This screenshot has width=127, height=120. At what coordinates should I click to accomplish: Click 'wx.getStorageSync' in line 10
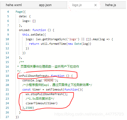pos(52,39)
